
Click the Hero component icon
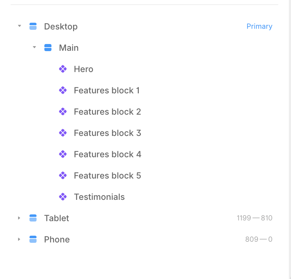pyautogui.click(x=63, y=69)
